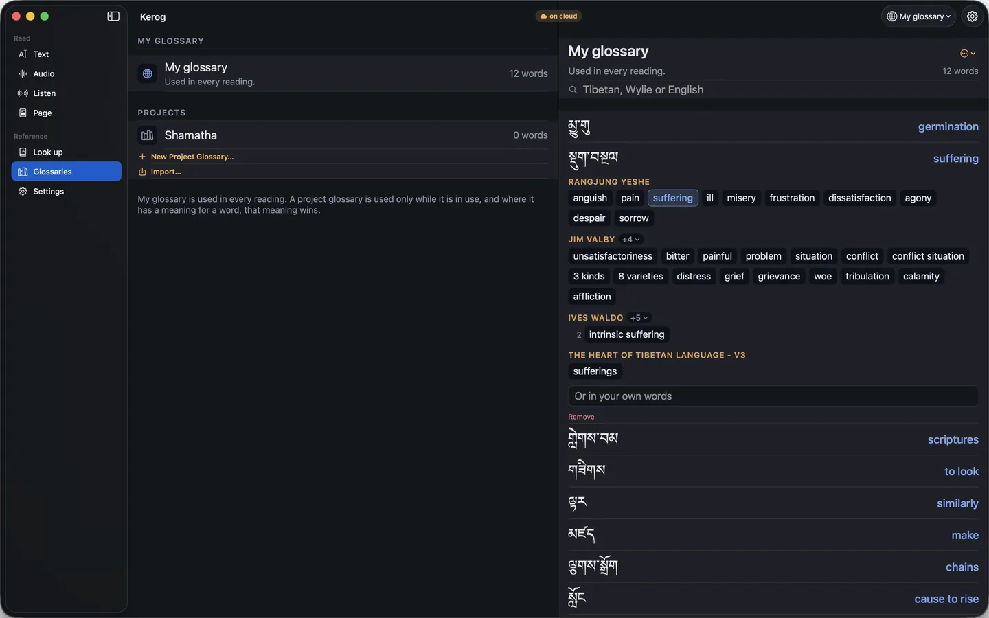Click the Look up book icon

23,152
